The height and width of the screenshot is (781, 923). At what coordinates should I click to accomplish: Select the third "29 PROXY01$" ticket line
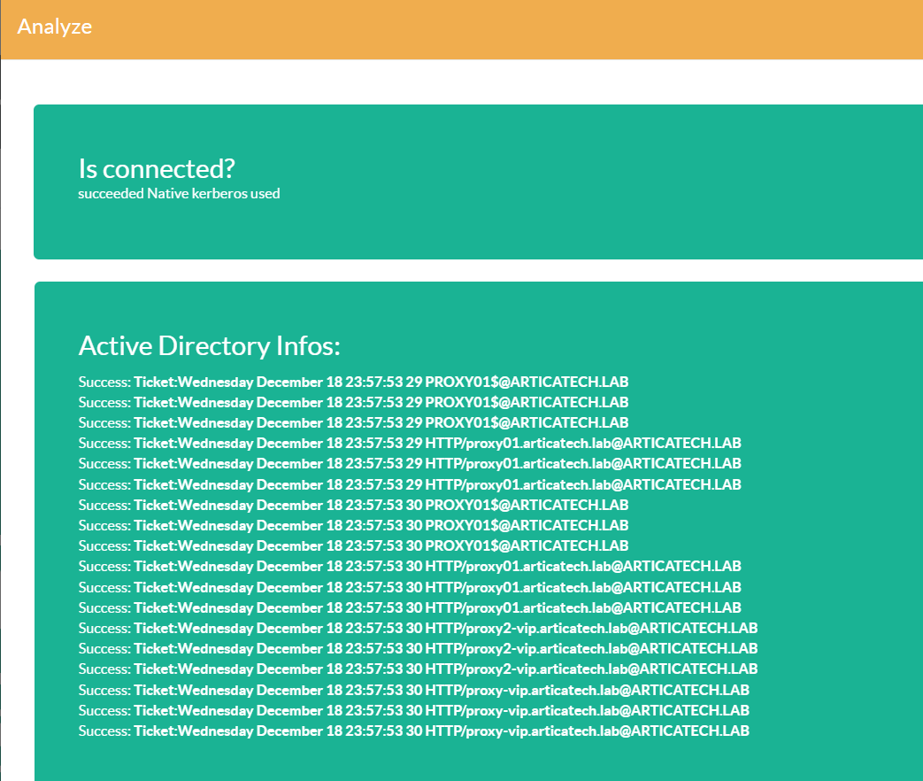353,422
